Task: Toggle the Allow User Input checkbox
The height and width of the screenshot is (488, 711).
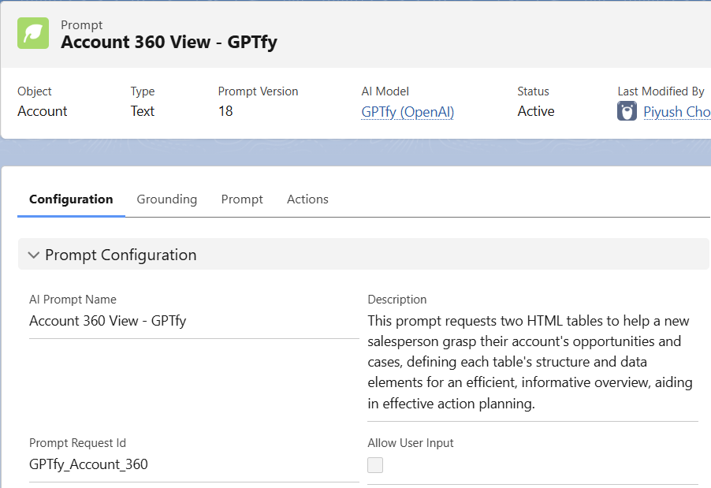Action: tap(375, 465)
